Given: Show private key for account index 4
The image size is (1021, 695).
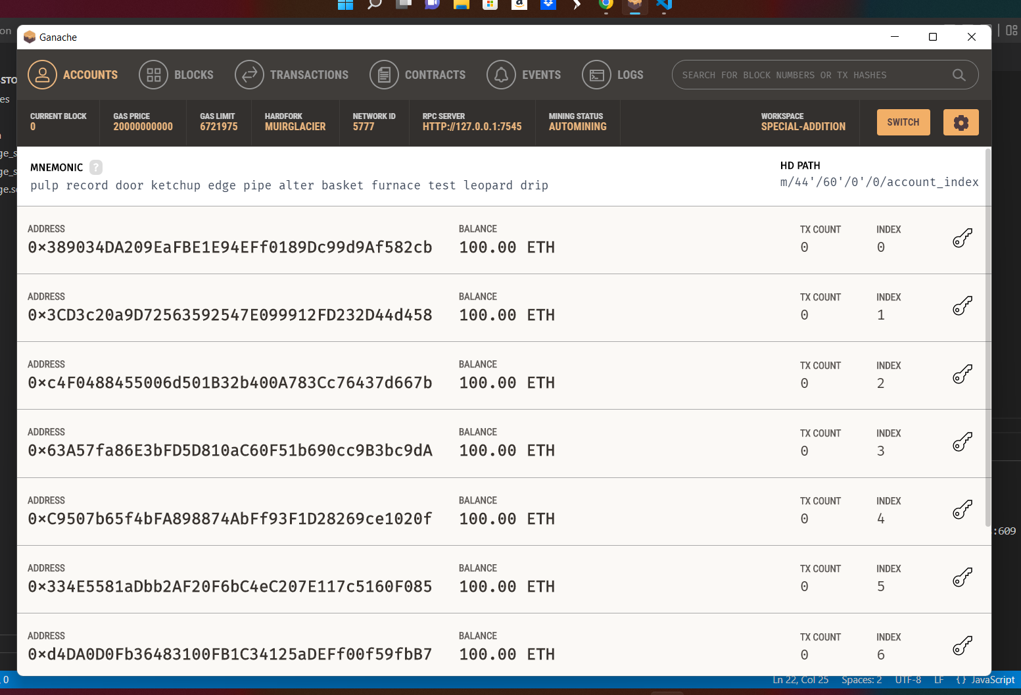Looking at the screenshot, I should (x=962, y=510).
